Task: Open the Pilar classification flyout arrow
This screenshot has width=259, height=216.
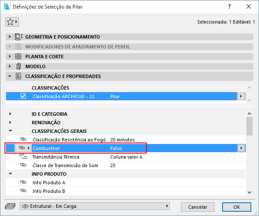Action: click(241, 96)
